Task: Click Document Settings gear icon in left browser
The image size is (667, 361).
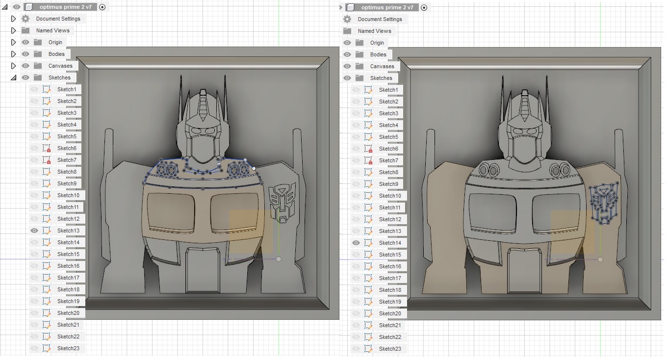Action: pos(26,19)
